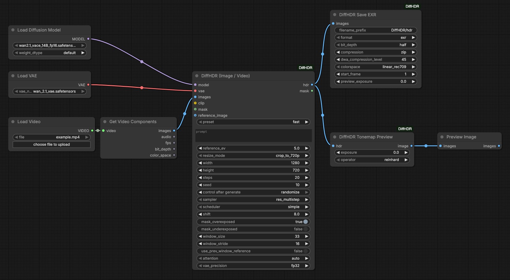Image resolution: width=510 pixels, height=280 pixels.
Task: Click the image output socket on Tonemap Preview
Action: (x=412, y=146)
